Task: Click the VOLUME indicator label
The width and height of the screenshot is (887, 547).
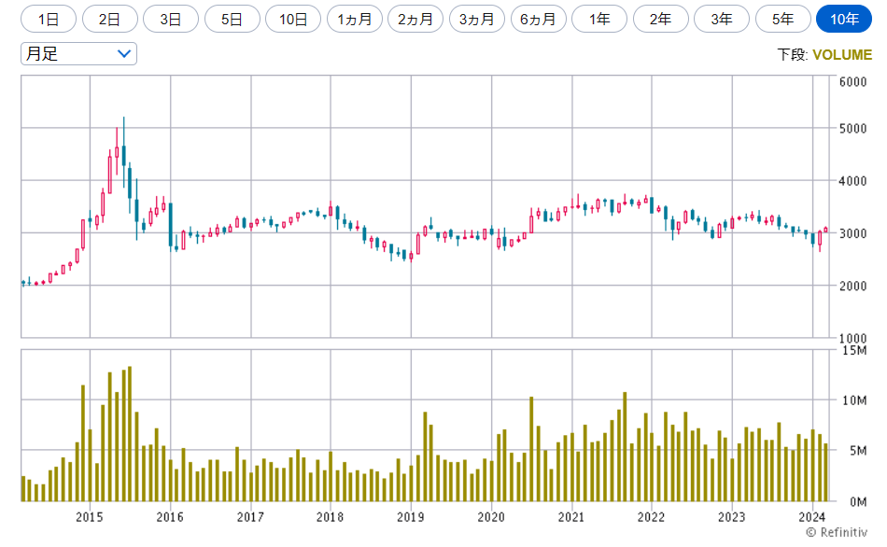Action: point(841,55)
